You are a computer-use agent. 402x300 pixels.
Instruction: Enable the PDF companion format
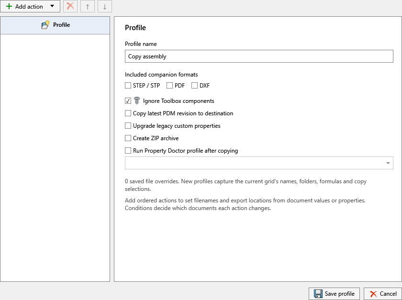click(169, 85)
